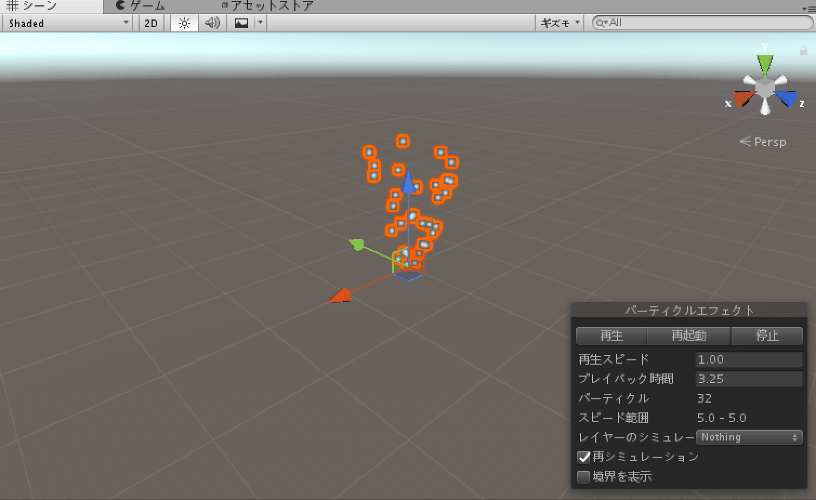Click the blue Z axis cone
816x500 pixels.
pyautogui.click(x=786, y=99)
